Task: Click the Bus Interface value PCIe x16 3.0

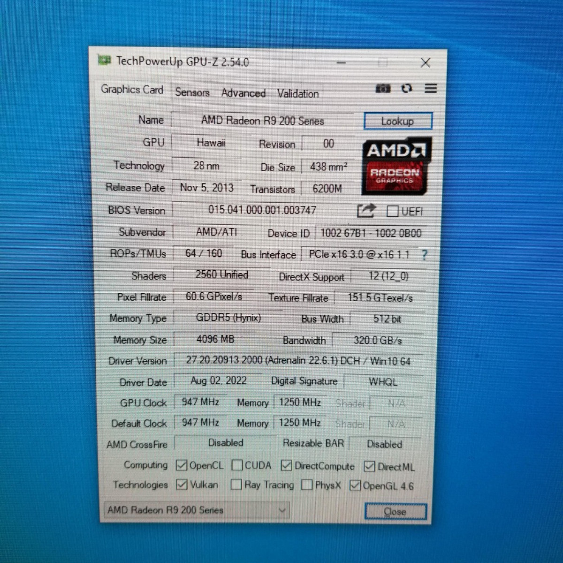Action: (360, 254)
